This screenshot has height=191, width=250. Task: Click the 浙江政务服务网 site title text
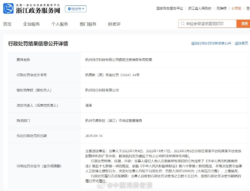38,10
